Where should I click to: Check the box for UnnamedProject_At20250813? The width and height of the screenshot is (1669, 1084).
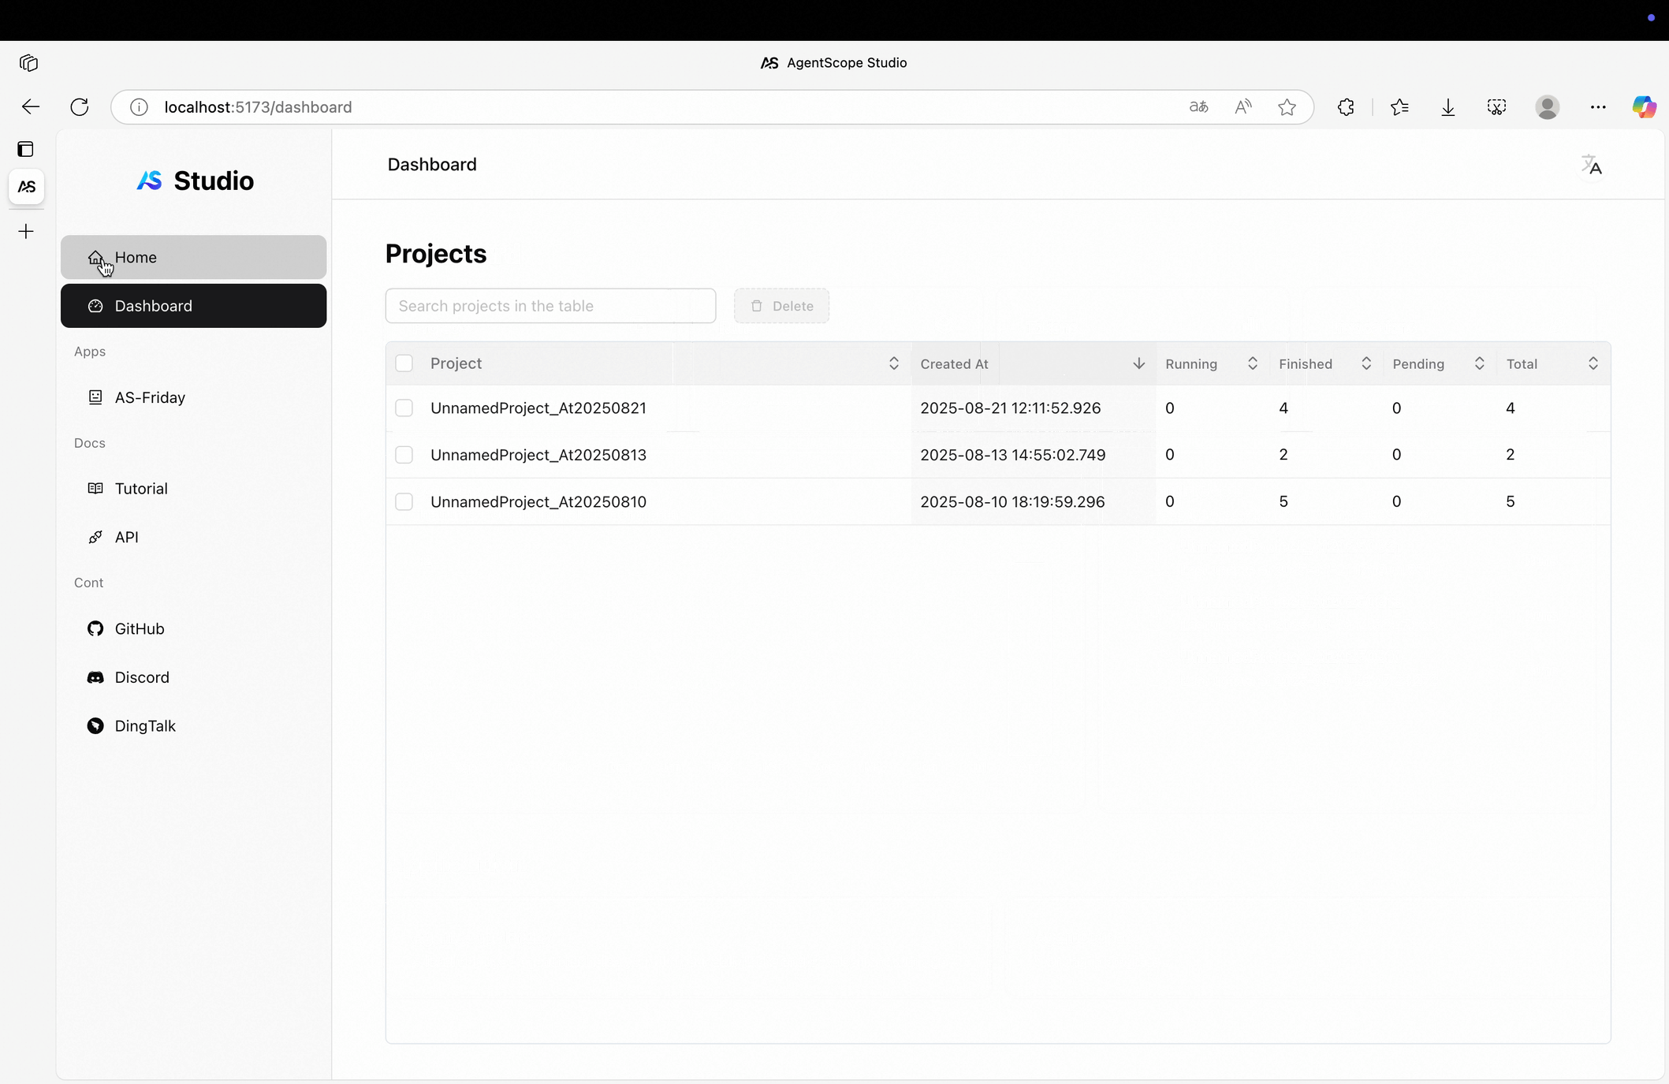[404, 455]
